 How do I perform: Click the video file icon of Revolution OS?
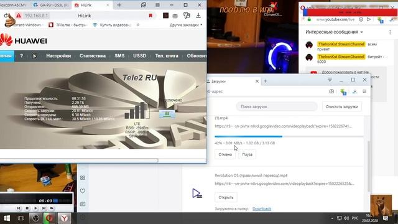pos(197,194)
